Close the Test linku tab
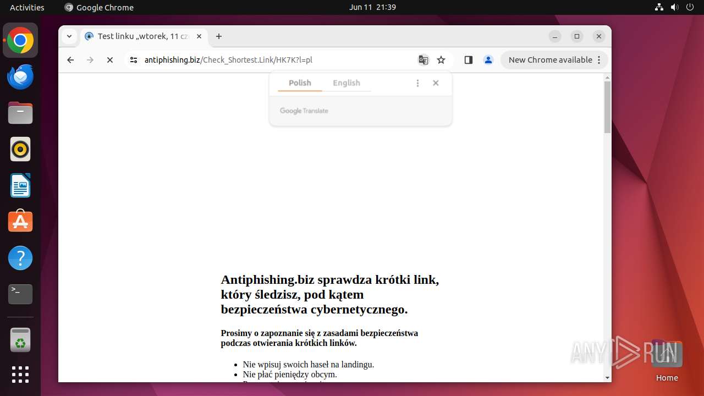 click(x=199, y=36)
